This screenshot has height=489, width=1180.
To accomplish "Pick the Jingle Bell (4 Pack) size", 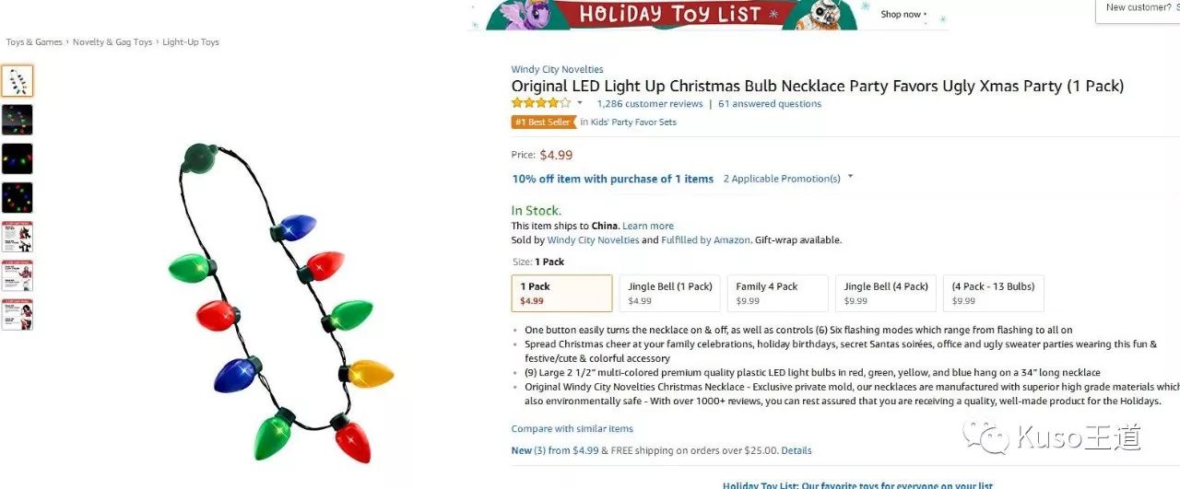I will pyautogui.click(x=886, y=293).
